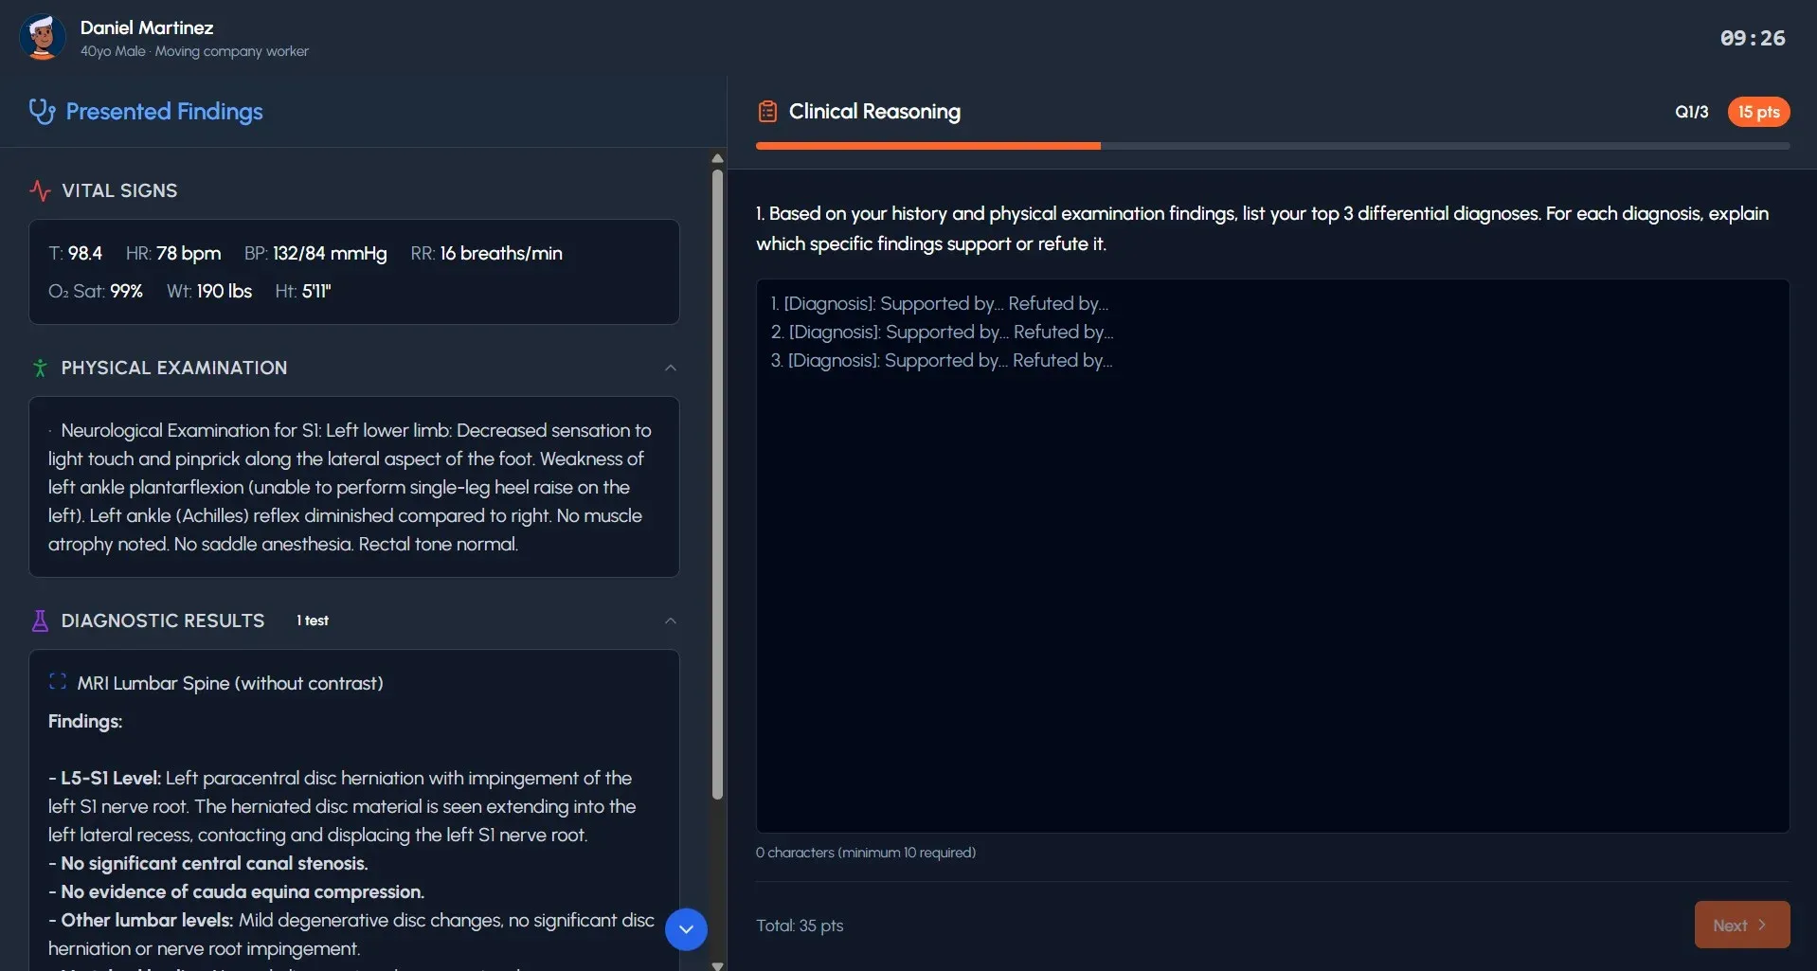Click the Diagnostic Results section title

163,620
